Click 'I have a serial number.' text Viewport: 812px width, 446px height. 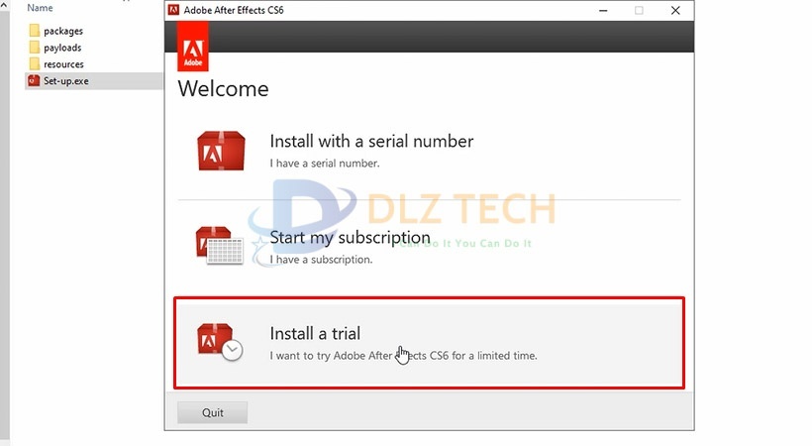325,164
